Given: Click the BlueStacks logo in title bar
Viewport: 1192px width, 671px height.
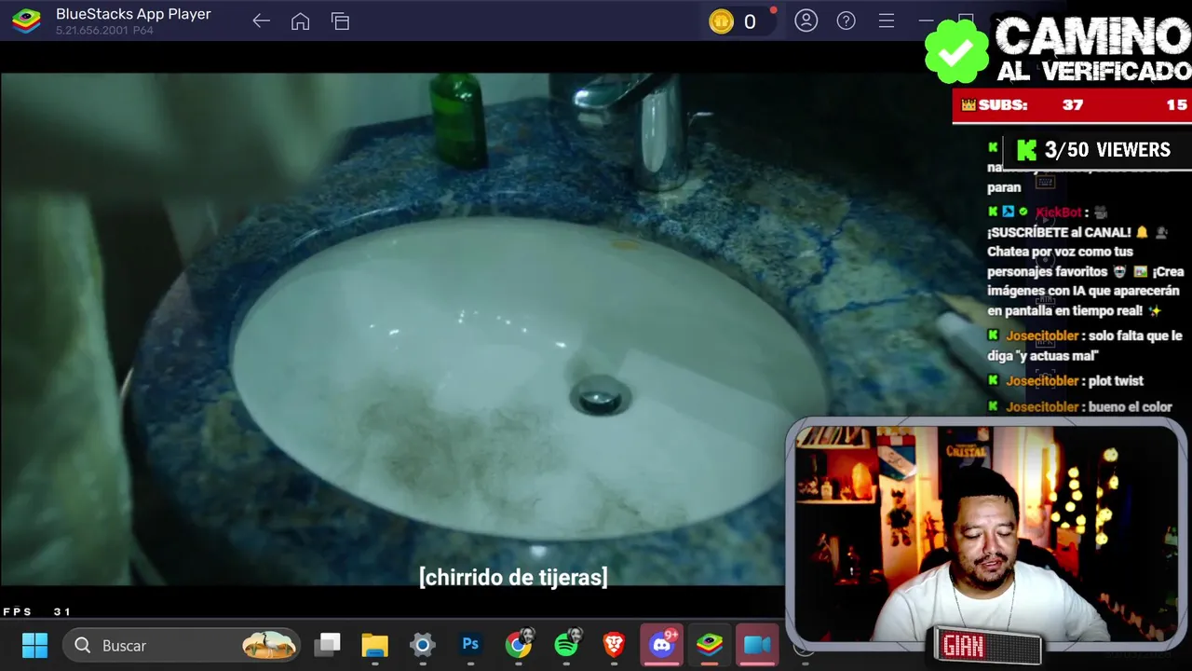Looking at the screenshot, I should click(26, 21).
